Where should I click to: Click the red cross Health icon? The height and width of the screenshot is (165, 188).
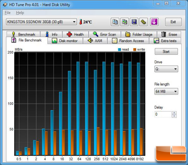pyautogui.click(x=69, y=34)
